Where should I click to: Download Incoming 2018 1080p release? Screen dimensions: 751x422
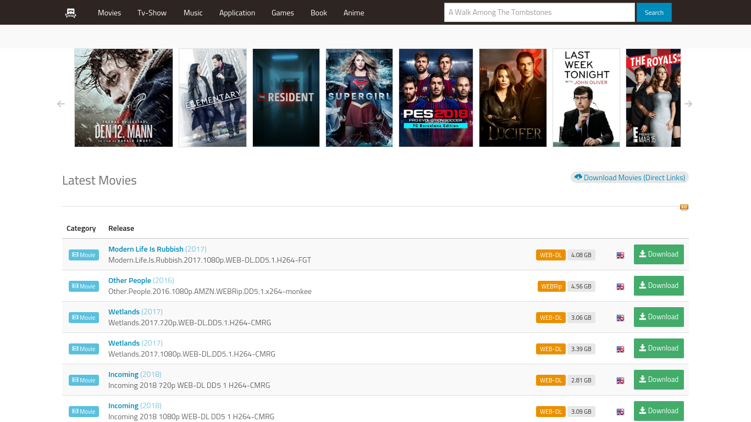(659, 411)
